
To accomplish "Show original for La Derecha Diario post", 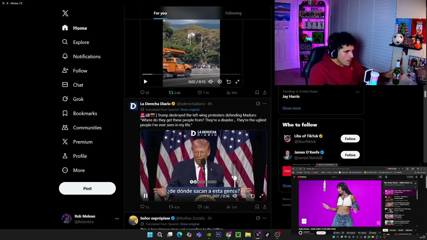I will tap(189, 110).
